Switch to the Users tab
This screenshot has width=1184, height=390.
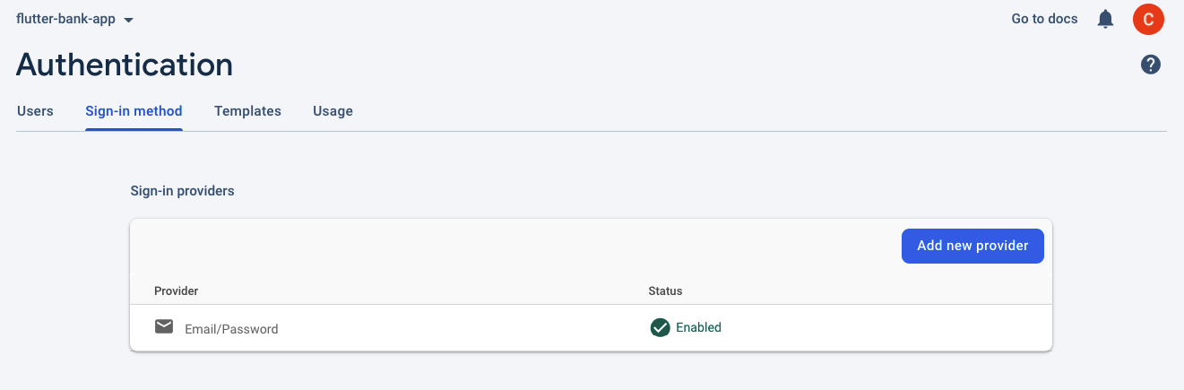click(x=35, y=111)
